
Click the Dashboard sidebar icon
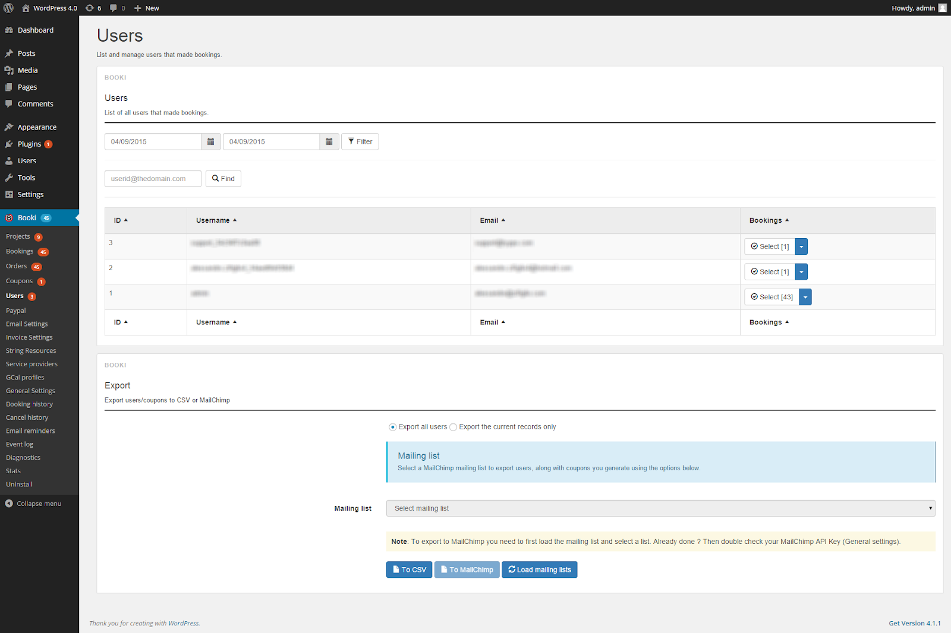point(9,30)
